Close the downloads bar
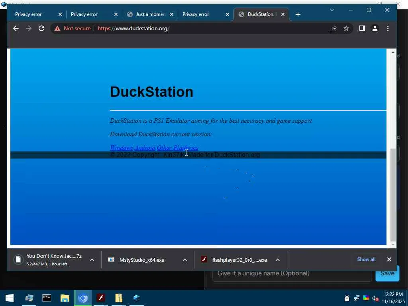The image size is (408, 306). tap(389, 259)
